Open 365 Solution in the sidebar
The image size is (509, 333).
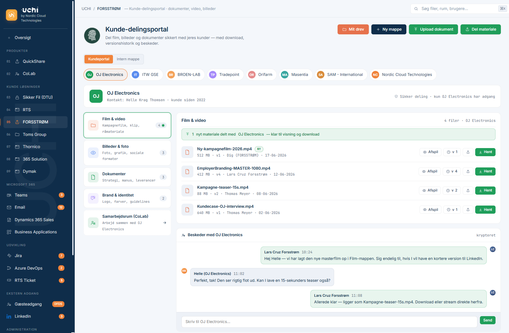coord(35,159)
